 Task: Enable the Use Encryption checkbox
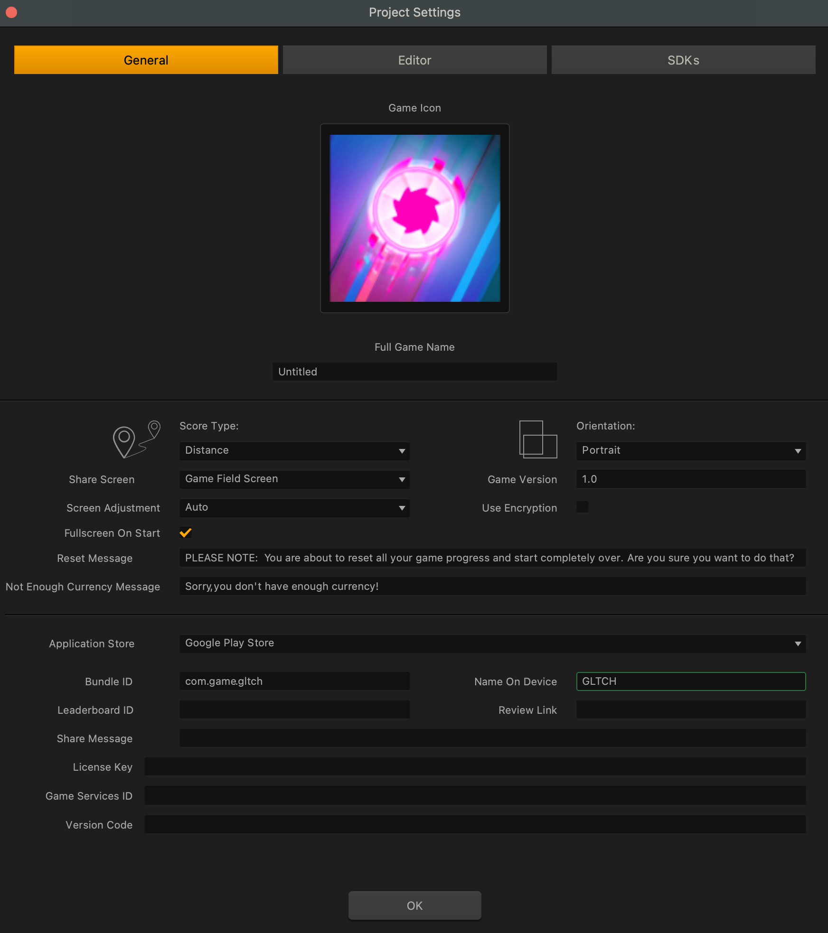[x=582, y=507]
